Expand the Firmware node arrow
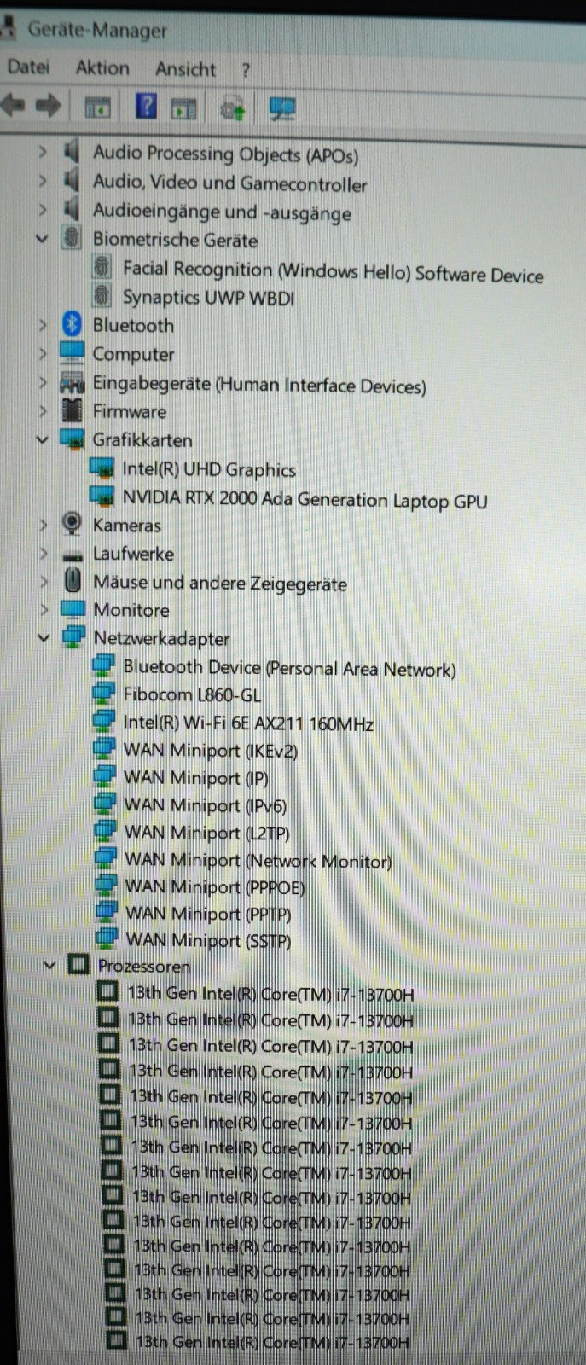 (x=43, y=410)
